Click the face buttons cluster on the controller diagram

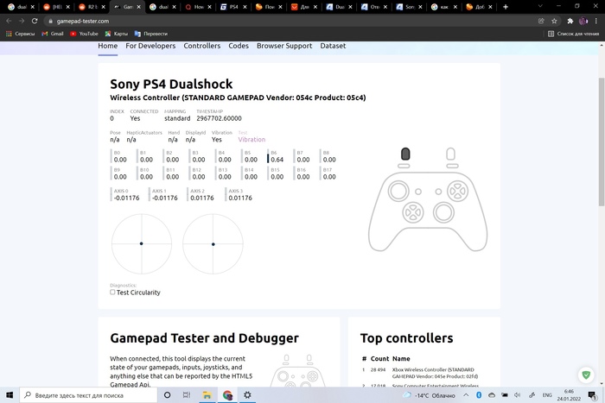point(457,191)
